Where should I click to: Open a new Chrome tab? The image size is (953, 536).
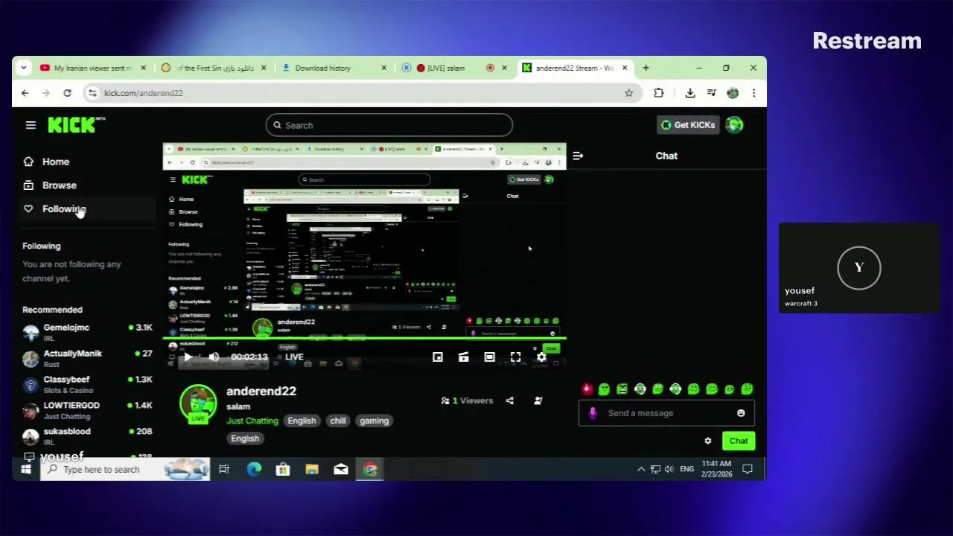click(646, 68)
